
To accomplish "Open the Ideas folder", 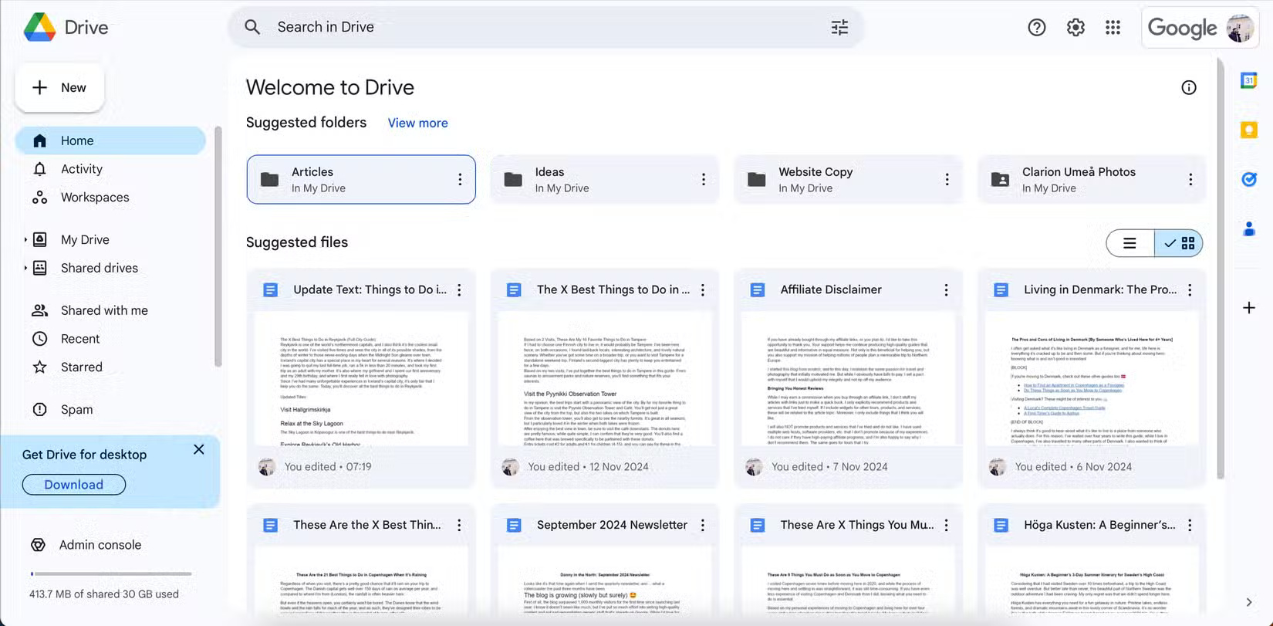I will (604, 179).
